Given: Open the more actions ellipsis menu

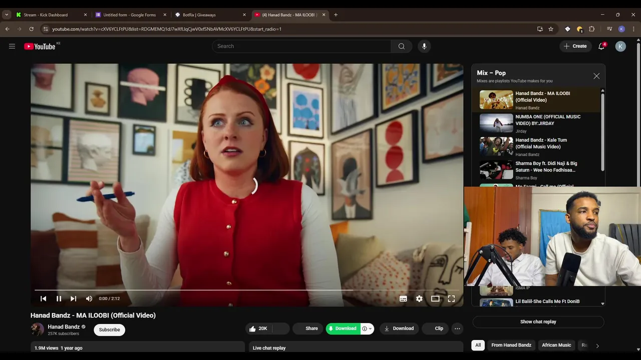Looking at the screenshot, I should tap(457, 328).
